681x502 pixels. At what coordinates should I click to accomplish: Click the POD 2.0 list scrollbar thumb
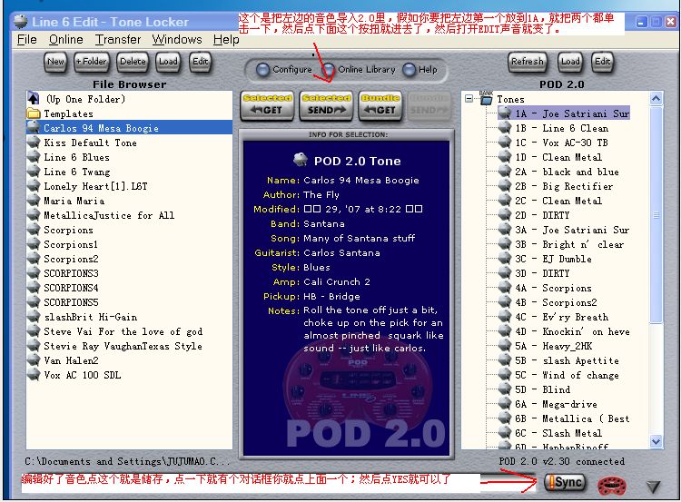[656, 214]
